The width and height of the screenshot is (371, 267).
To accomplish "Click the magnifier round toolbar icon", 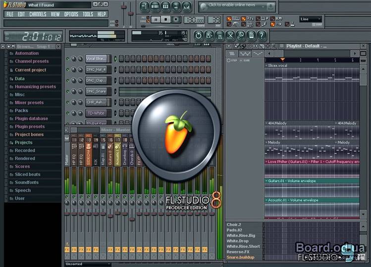I will pyautogui.click(x=241, y=36).
